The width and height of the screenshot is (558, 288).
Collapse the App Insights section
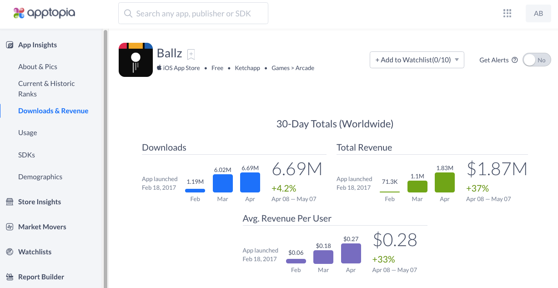37,45
